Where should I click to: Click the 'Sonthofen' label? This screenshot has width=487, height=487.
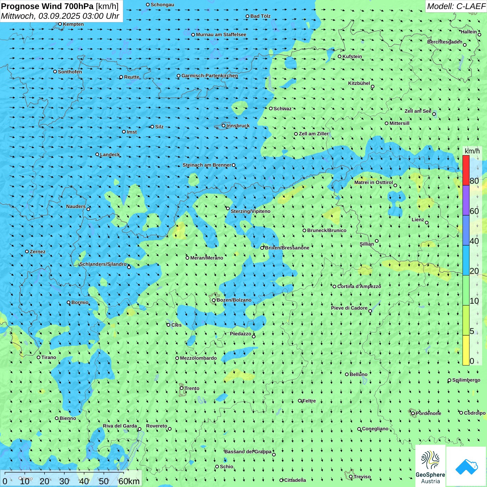click(70, 72)
